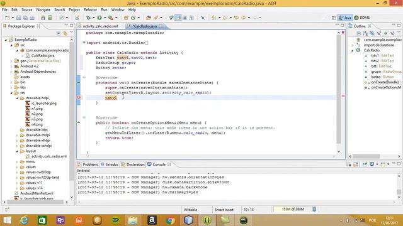This screenshot has width=403, height=226.
Task: Open the Run button dropdown arrow
Action: pyautogui.click(x=105, y=18)
